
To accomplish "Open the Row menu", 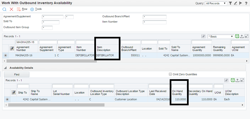I will (x=24, y=9).
